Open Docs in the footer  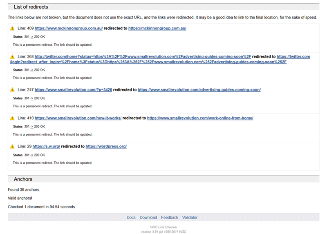point(131,218)
